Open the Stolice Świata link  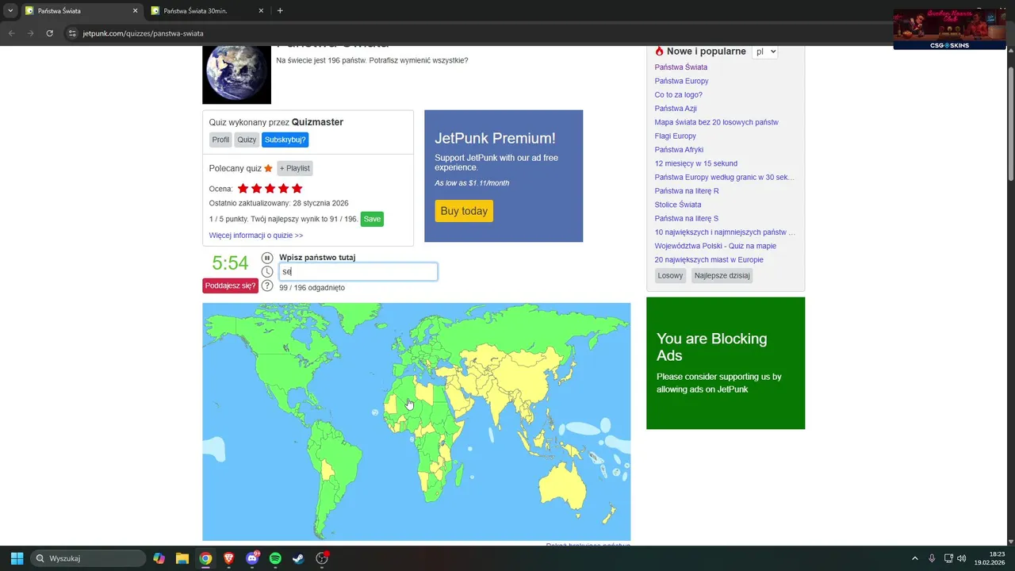click(x=678, y=205)
